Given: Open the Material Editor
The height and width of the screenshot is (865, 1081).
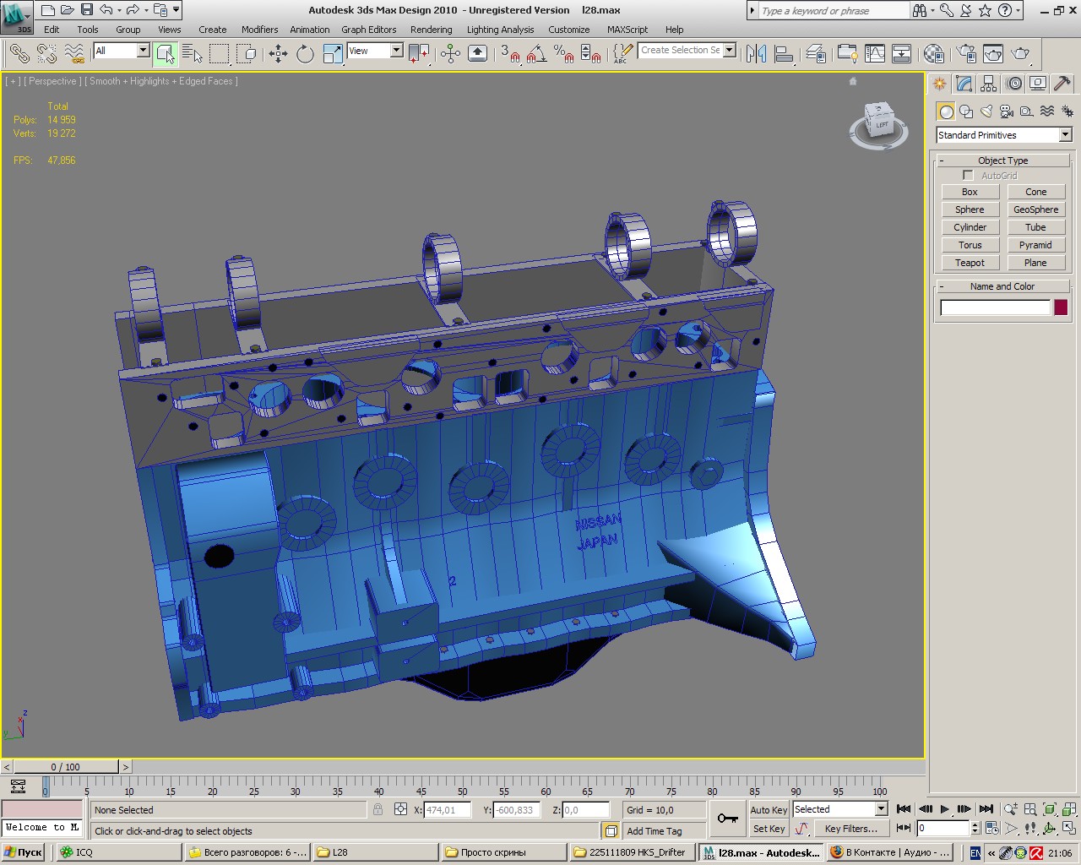Looking at the screenshot, I should point(933,53).
